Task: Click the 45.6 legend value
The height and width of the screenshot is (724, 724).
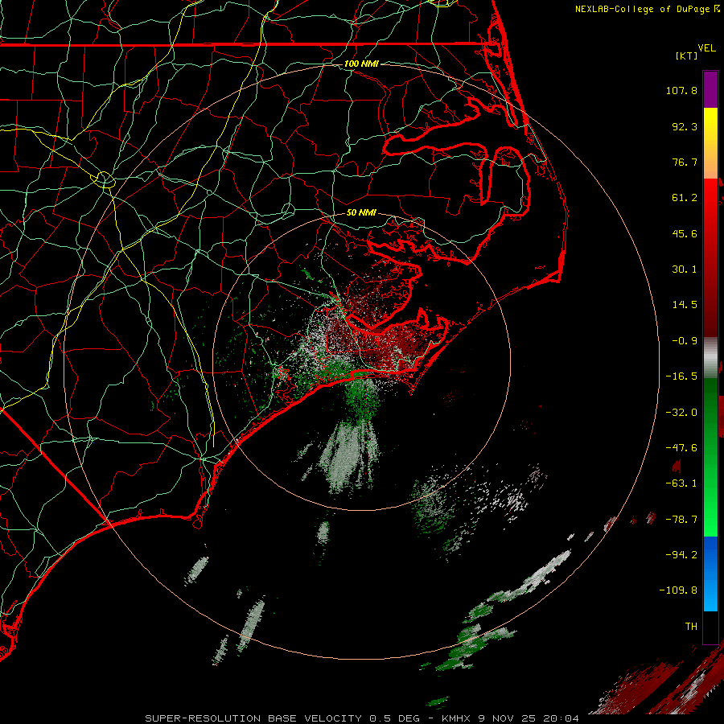Action: pos(685,233)
